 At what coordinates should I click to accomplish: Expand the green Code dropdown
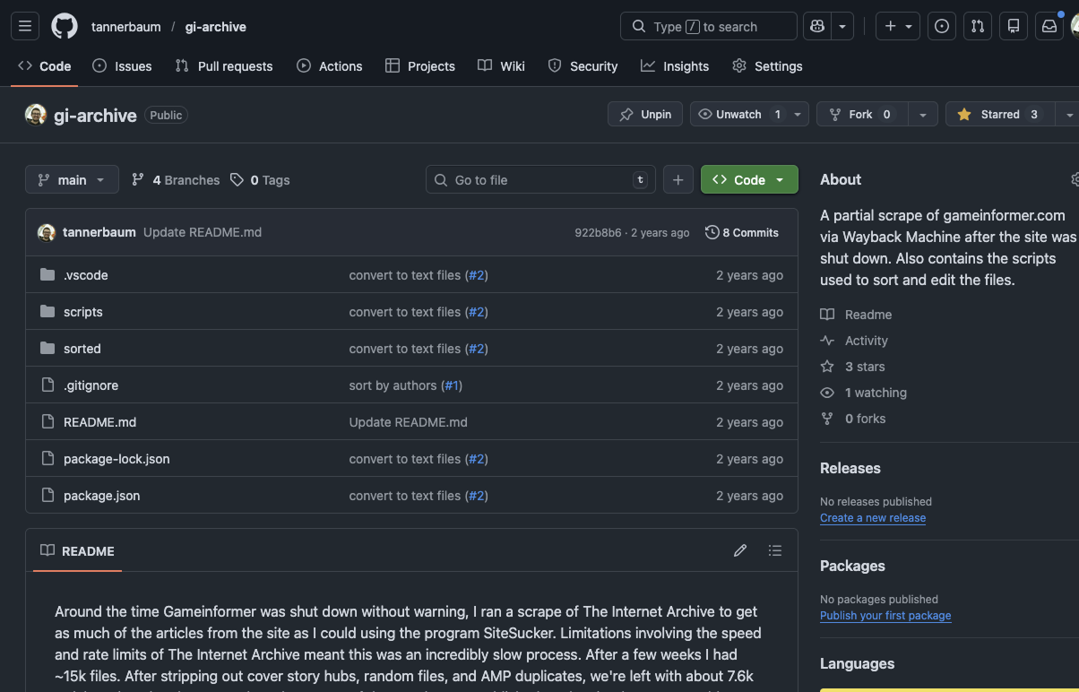click(x=749, y=180)
